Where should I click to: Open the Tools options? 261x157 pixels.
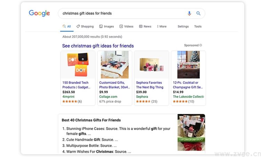tap(198, 26)
